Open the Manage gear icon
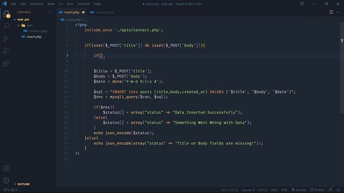Image resolution: width=344 pixels, height=193 pixels. pyautogui.click(x=6, y=181)
